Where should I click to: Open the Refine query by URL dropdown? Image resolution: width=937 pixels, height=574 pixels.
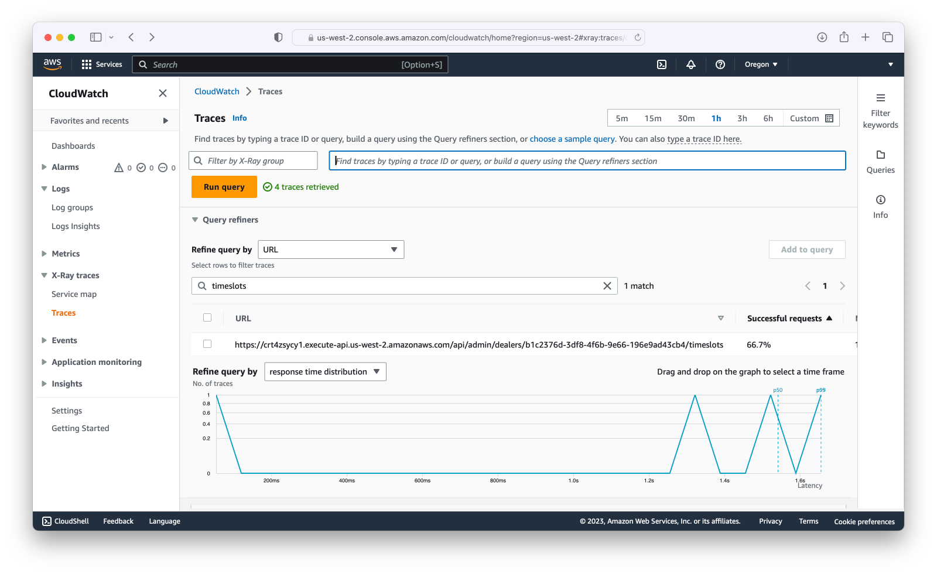pos(331,250)
